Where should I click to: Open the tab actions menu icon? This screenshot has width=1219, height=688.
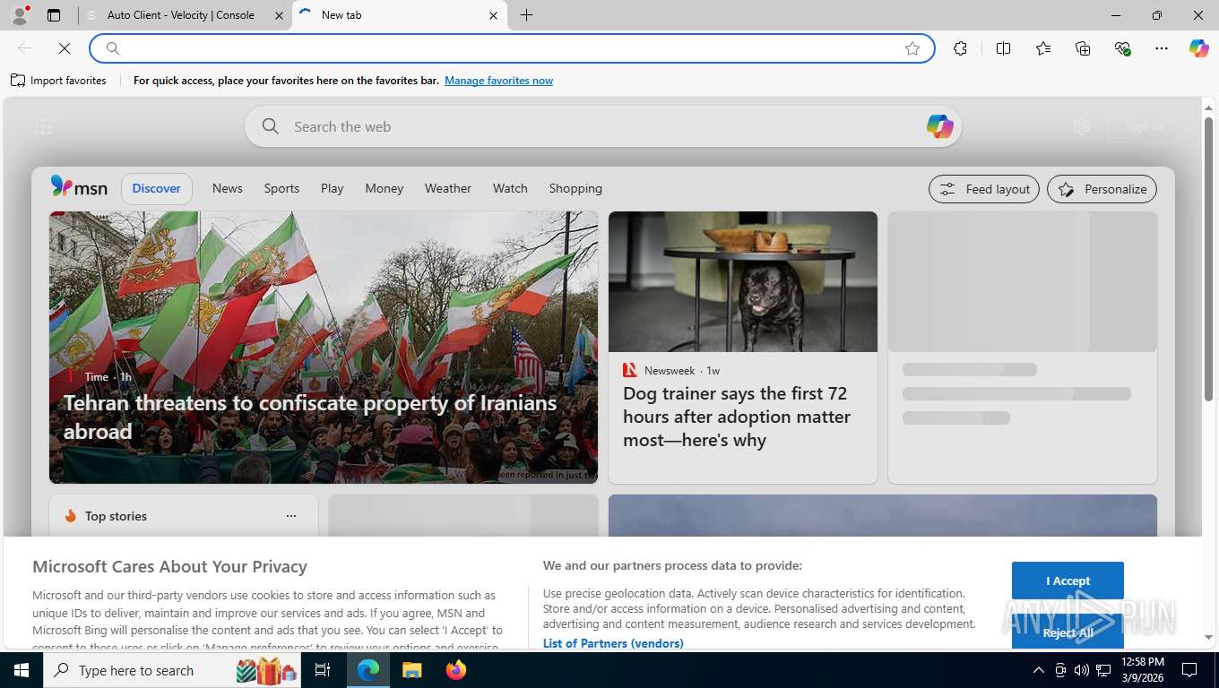click(54, 15)
